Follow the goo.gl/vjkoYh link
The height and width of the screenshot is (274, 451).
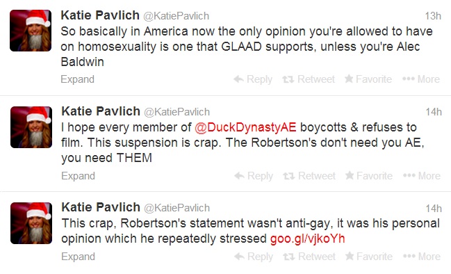pyautogui.click(x=307, y=239)
